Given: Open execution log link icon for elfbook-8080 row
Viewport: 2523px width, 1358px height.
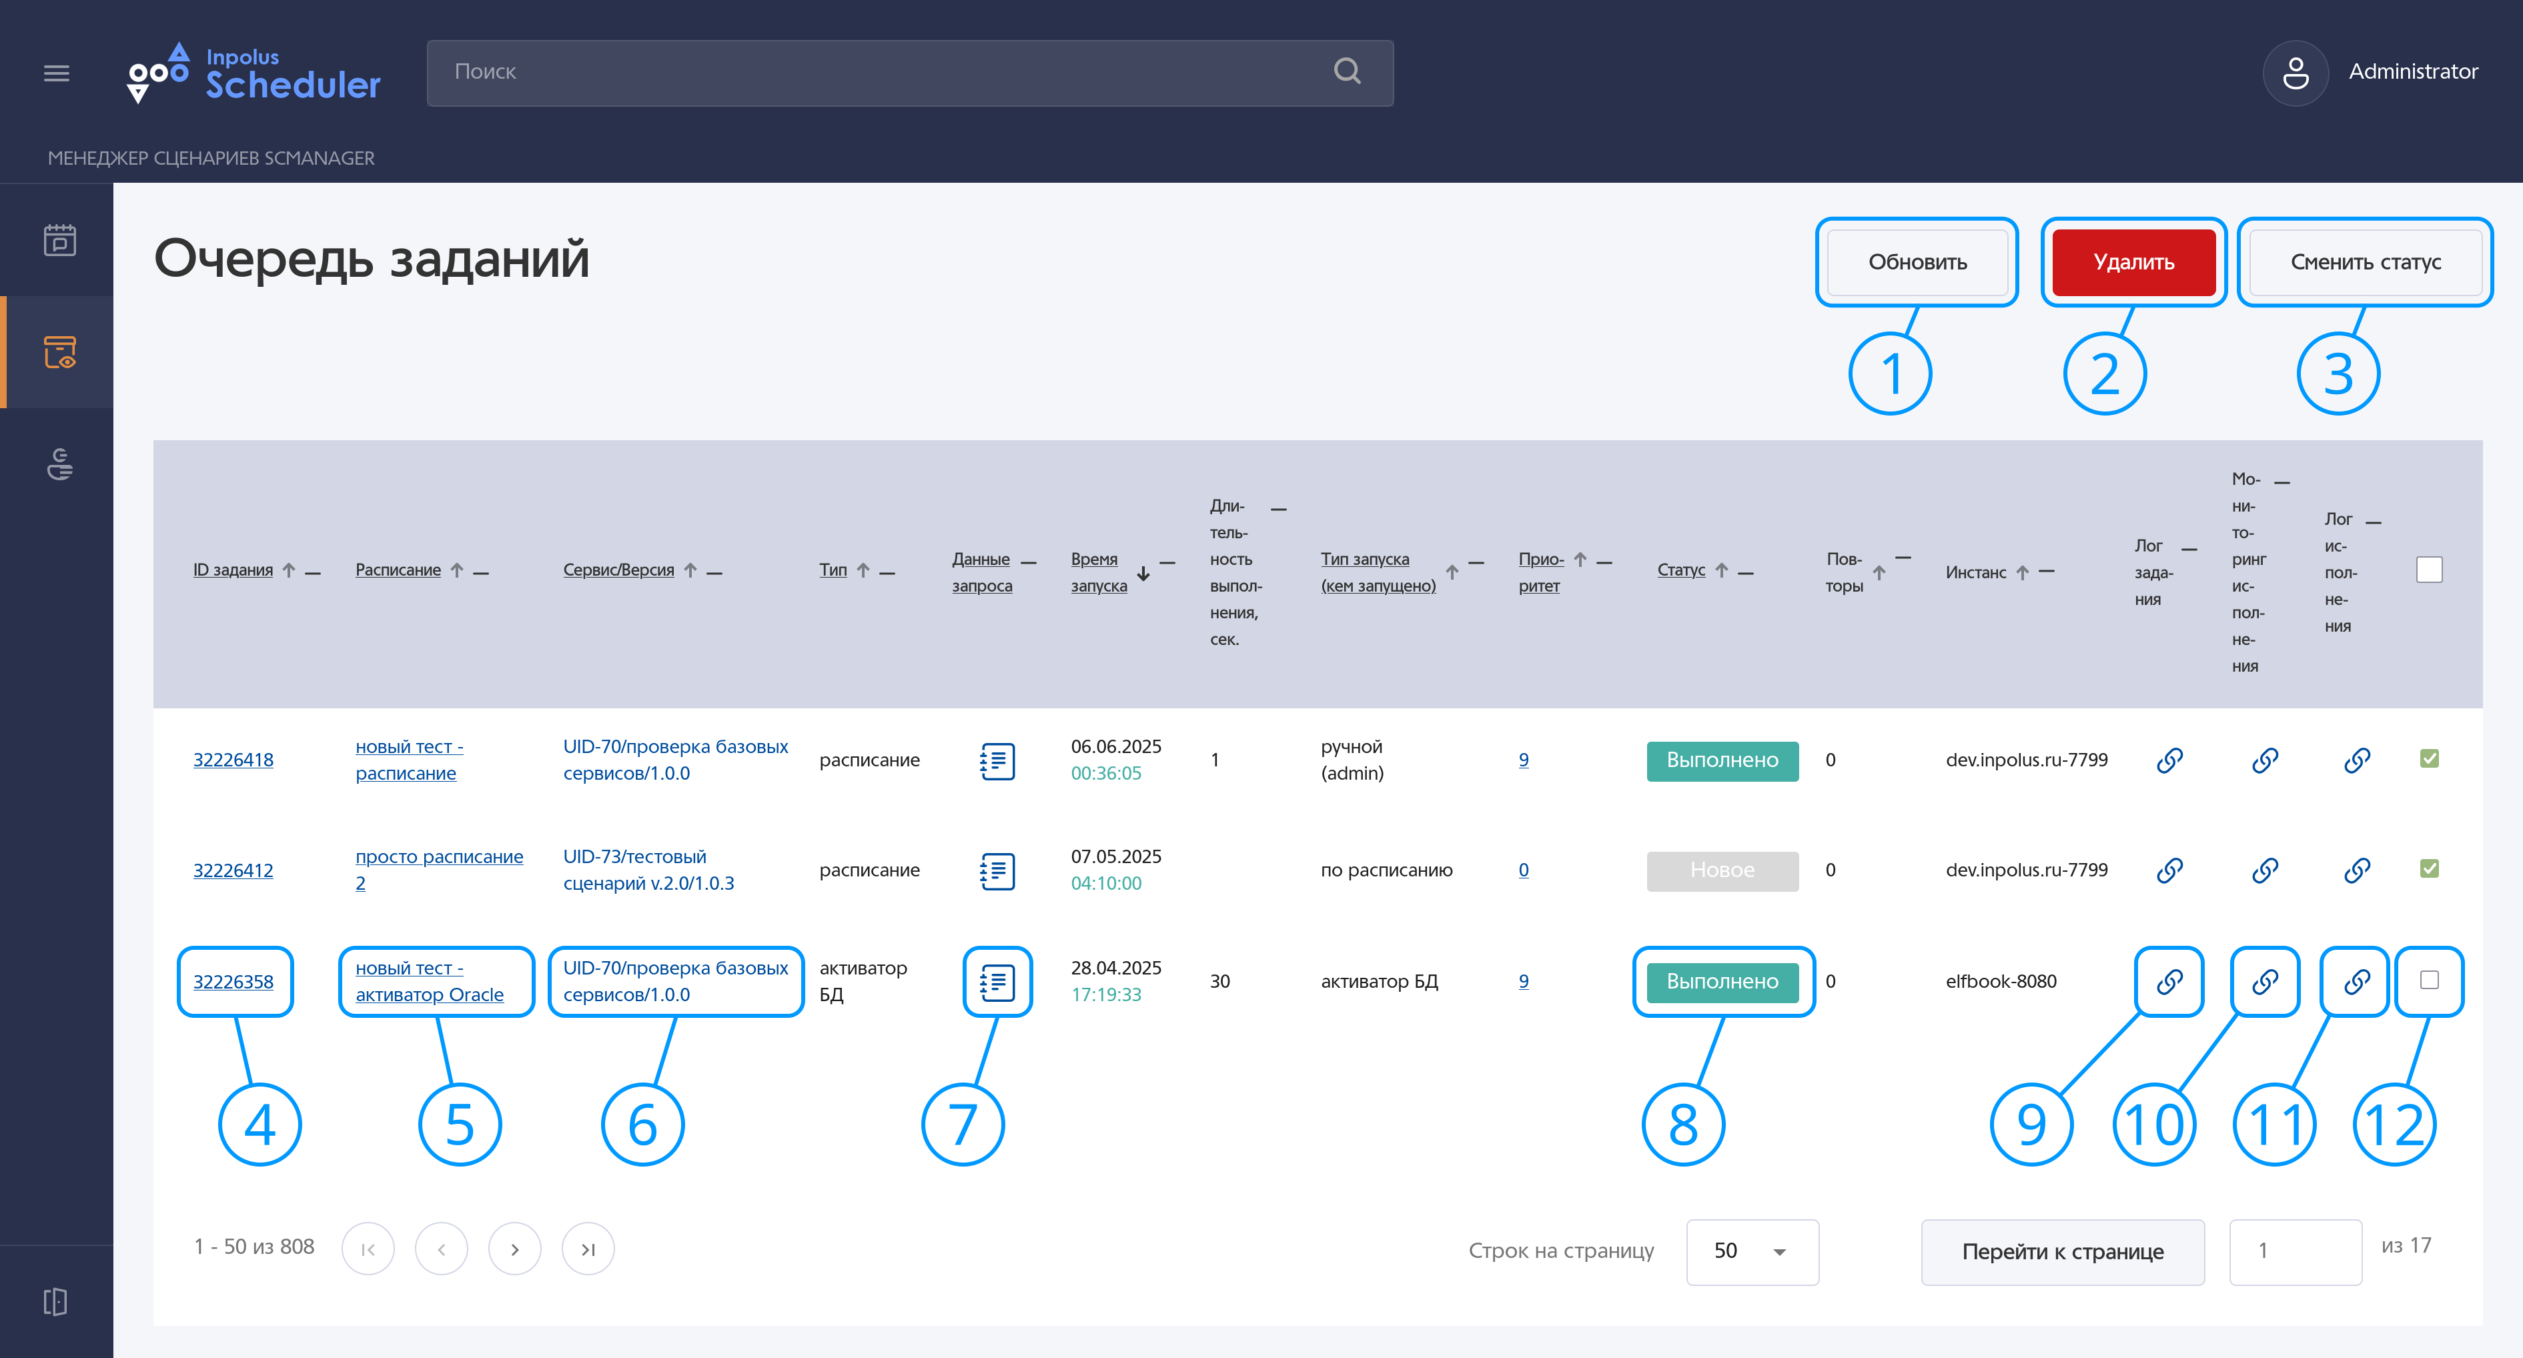Looking at the screenshot, I should click(2356, 981).
